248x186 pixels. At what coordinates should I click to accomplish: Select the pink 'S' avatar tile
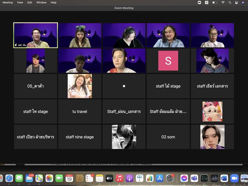tap(168, 60)
